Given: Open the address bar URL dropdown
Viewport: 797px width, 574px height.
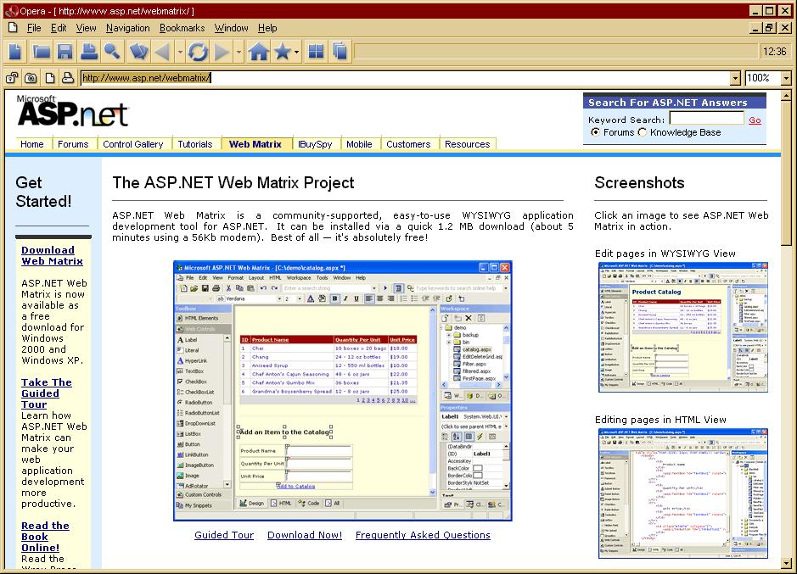Looking at the screenshot, I should (x=736, y=78).
